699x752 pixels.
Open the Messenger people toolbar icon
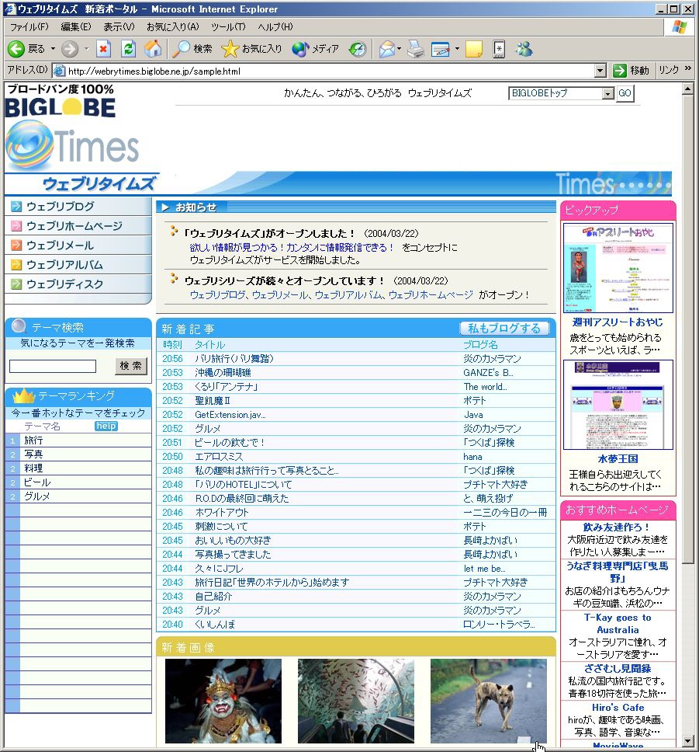coord(524,48)
